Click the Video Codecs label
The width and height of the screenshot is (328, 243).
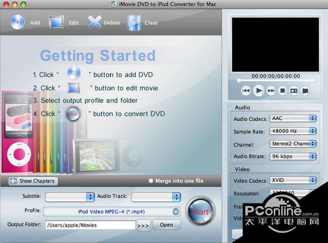click(x=250, y=181)
